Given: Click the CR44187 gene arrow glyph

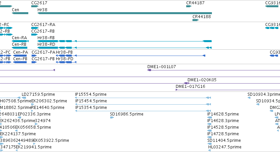Looking at the screenshot, I should click(189, 6).
